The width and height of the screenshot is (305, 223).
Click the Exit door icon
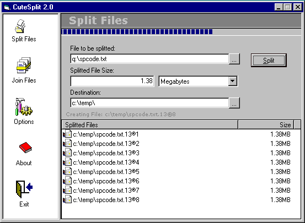tap(24, 189)
